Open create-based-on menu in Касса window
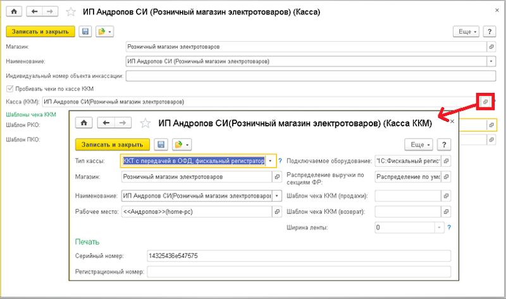The width and height of the screenshot is (506, 299). (x=104, y=31)
